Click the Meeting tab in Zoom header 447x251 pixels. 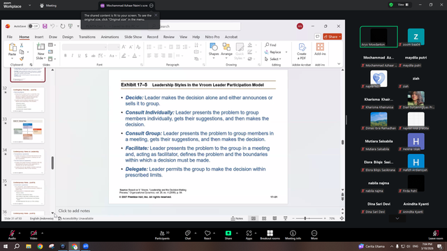48,6
